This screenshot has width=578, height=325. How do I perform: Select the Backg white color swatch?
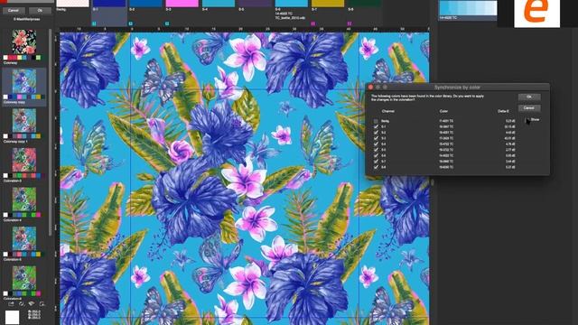point(72,4)
